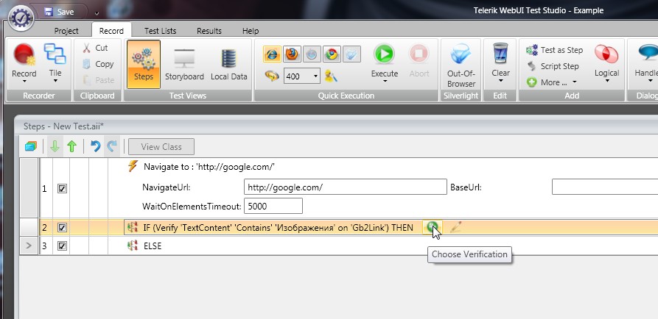The width and height of the screenshot is (658, 319).
Task: Edit the WaitOnElementsTimeout field
Action: click(x=273, y=206)
